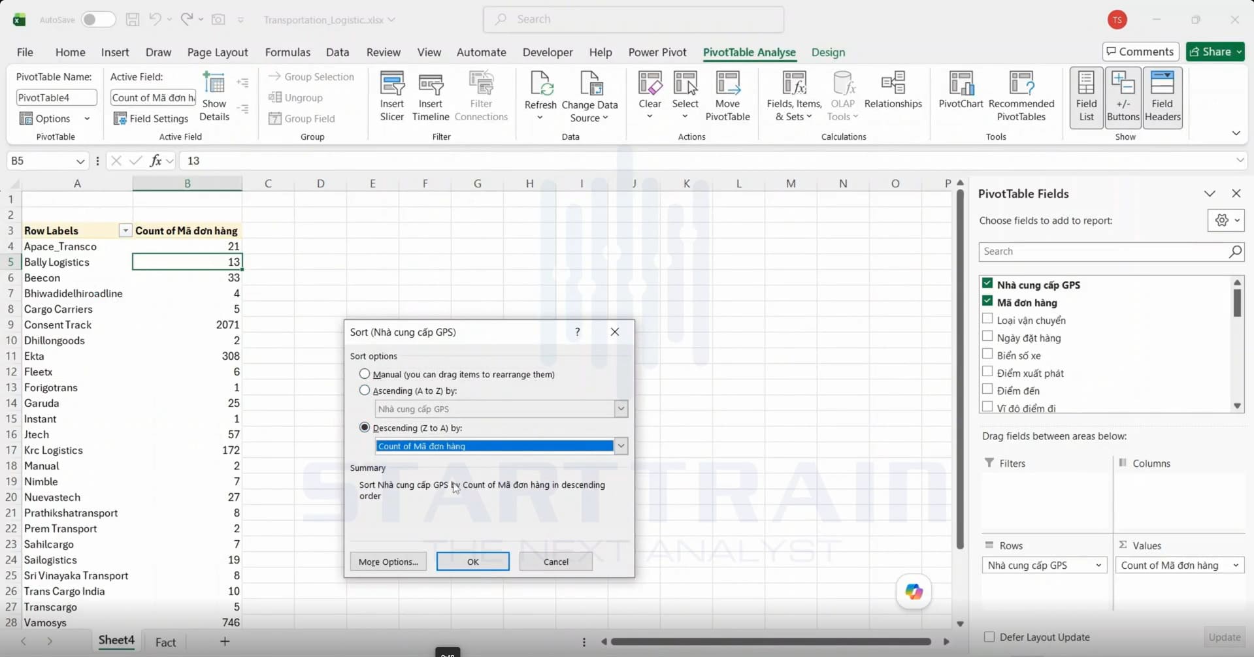Open the Clear actions dropdown

650,117
